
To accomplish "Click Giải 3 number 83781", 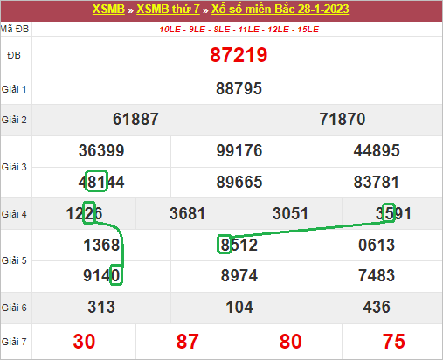I will coord(377,182).
